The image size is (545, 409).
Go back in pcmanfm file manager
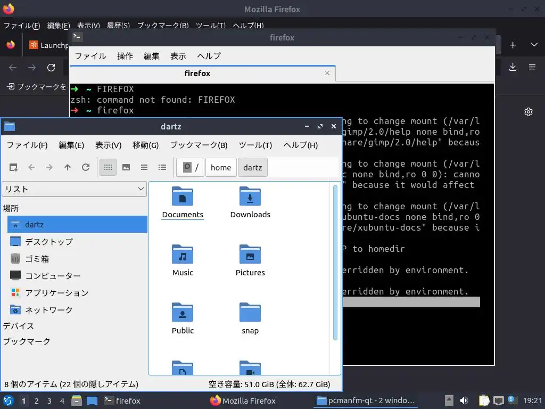coord(31,167)
